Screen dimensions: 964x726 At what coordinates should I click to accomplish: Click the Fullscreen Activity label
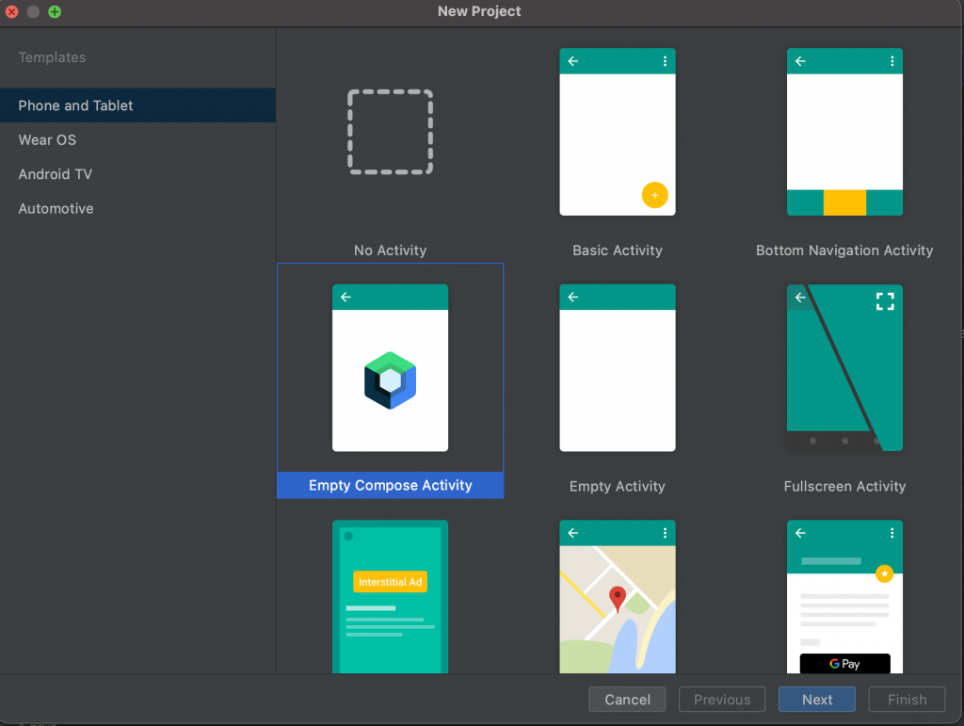pos(844,486)
